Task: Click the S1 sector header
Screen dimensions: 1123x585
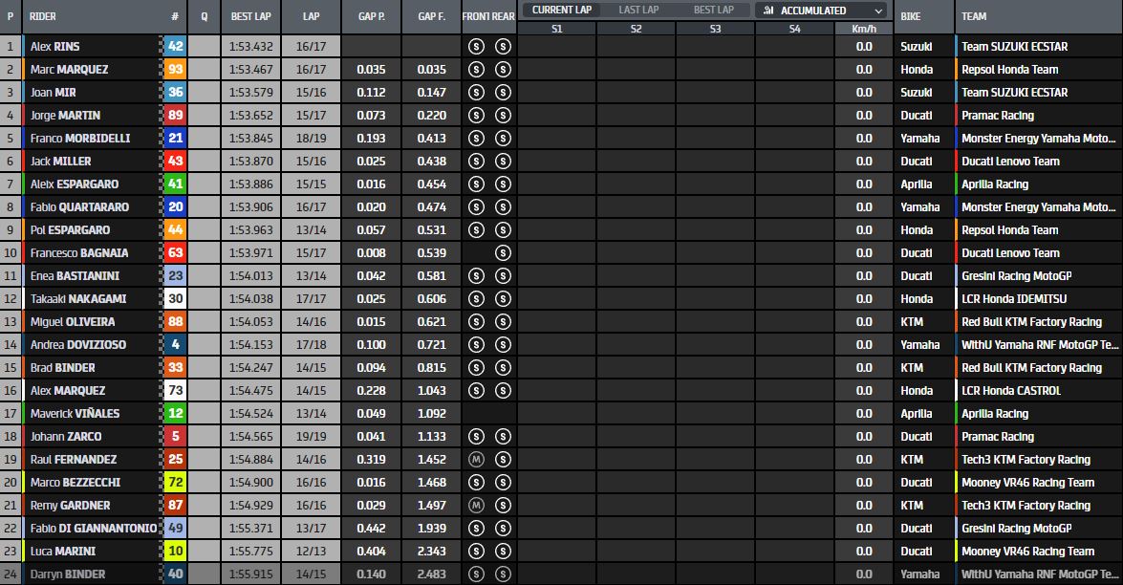Action: point(557,29)
